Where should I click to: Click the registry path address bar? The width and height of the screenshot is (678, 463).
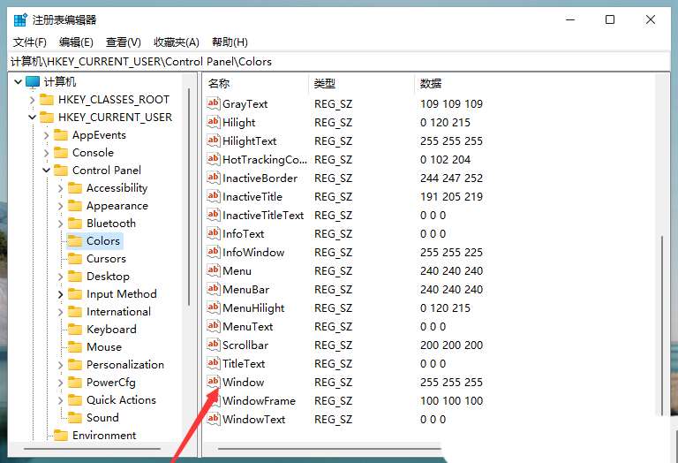[x=339, y=62]
